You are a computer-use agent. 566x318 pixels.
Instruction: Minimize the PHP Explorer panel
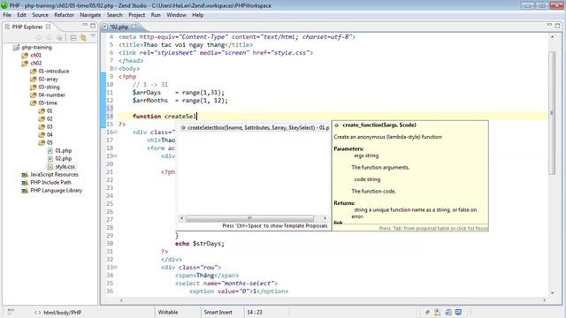85,26
